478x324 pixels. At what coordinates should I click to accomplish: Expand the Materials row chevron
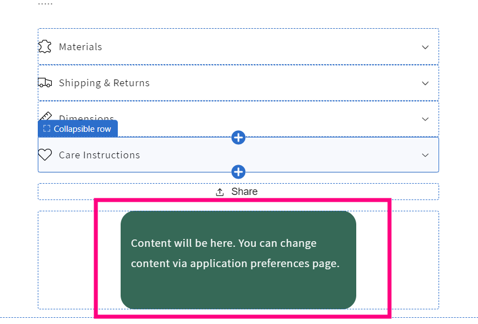[425, 47]
